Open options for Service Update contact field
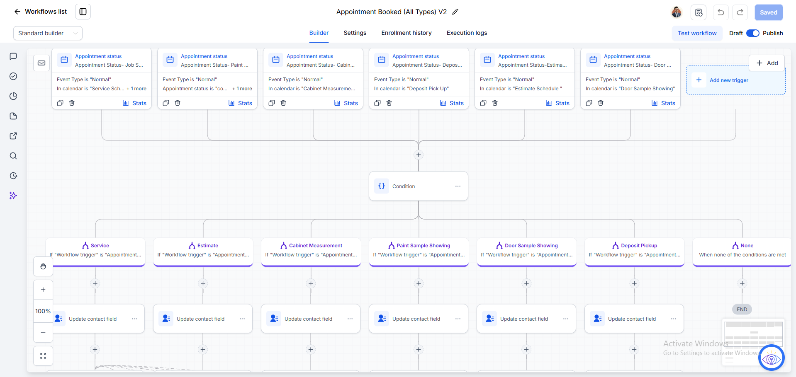 134,319
